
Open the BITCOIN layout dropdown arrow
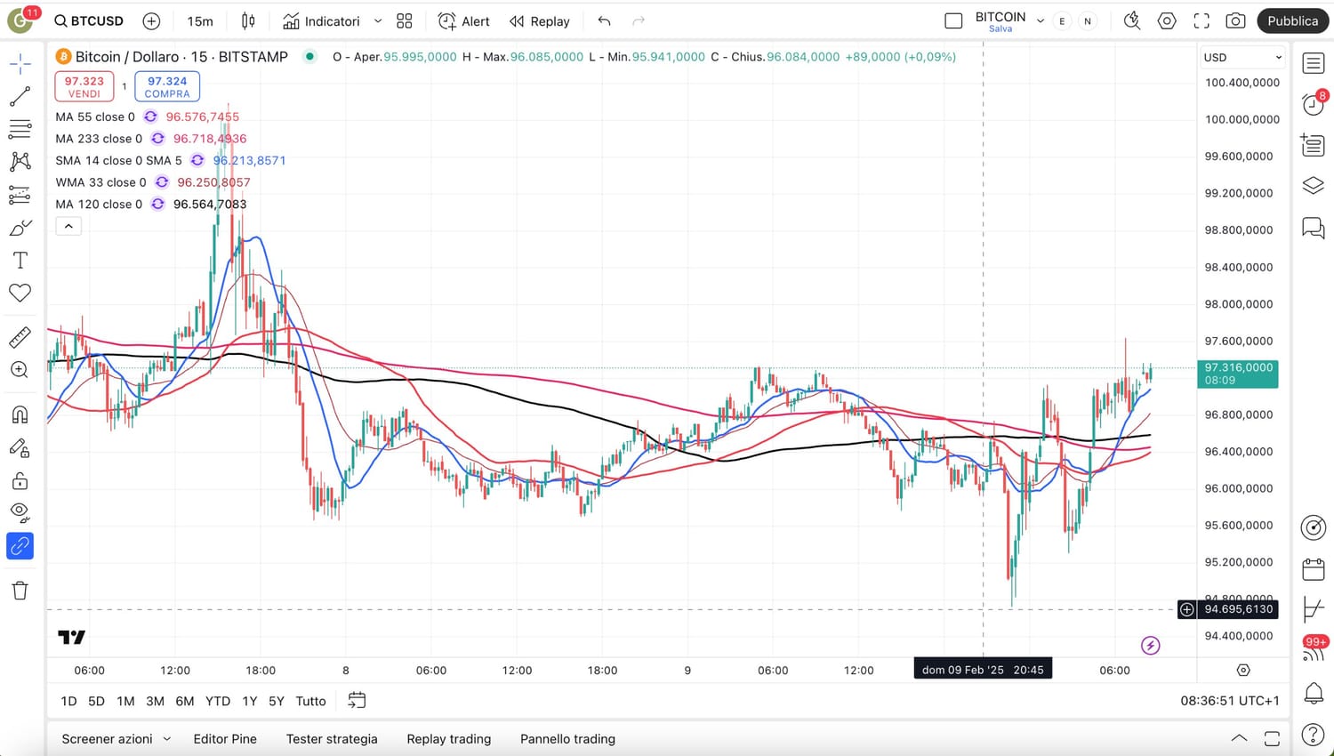1040,21
